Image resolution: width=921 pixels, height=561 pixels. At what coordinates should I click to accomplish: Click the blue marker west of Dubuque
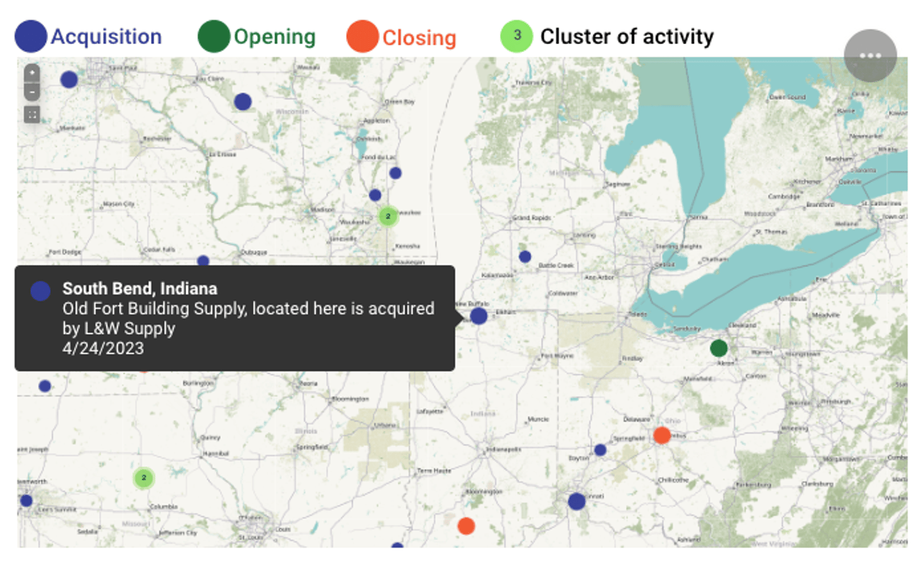[203, 260]
